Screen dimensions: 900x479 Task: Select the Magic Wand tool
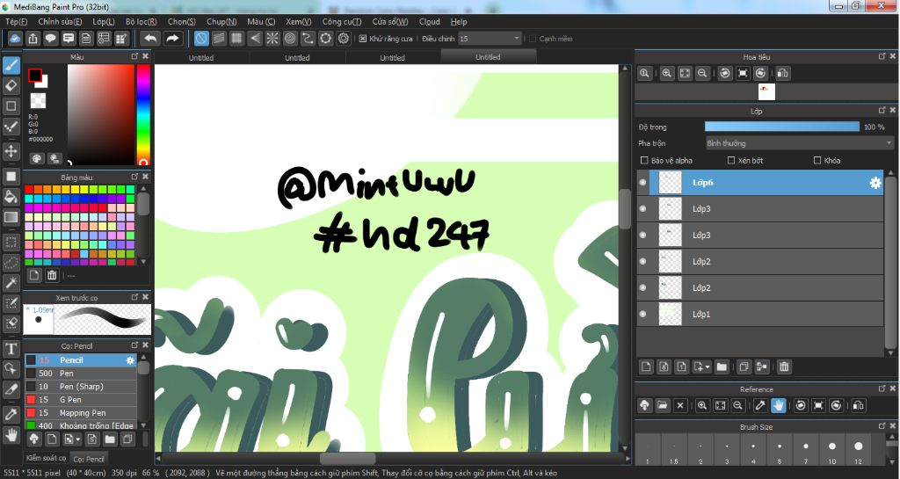tap(11, 283)
